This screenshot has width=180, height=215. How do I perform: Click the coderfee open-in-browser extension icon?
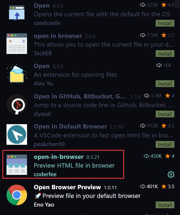click(x=17, y=165)
